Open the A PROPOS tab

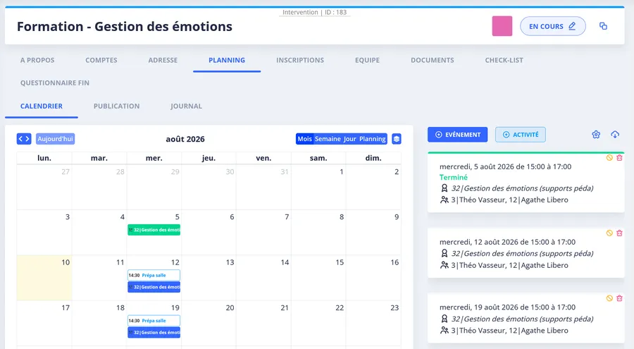pos(37,60)
